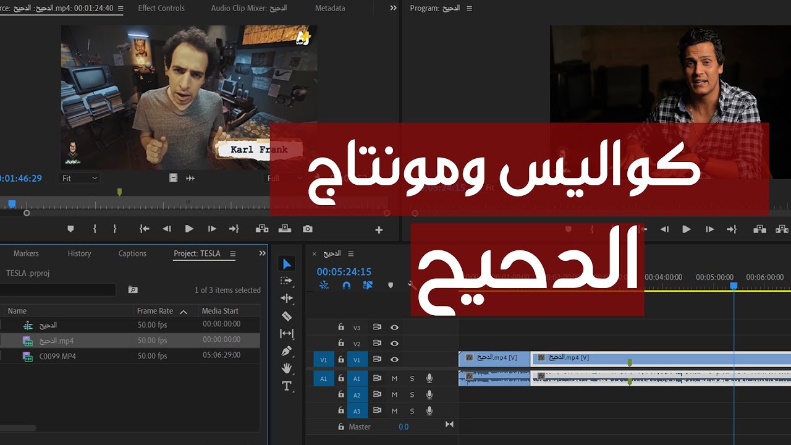This screenshot has height=445, width=791.
Task: Open the timeline sequence panel menu
Action: tap(351, 253)
